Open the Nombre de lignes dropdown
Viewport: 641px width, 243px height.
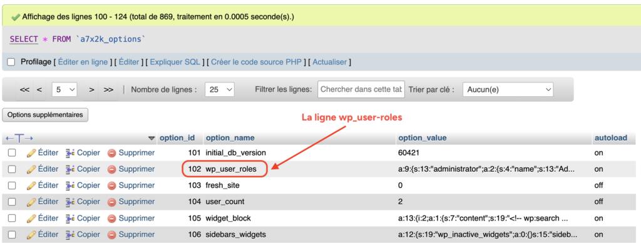(x=220, y=89)
